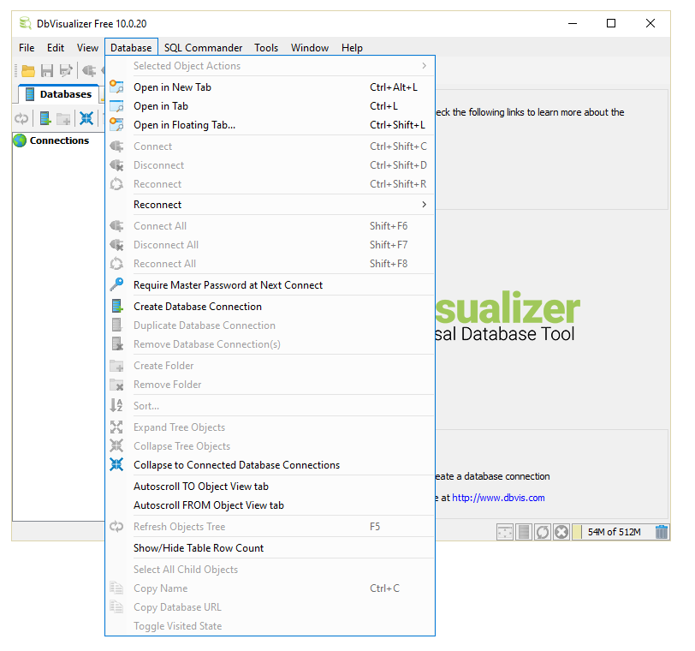The image size is (695, 651).
Task: Click the save disk toolbar icon
Action: coord(47,70)
